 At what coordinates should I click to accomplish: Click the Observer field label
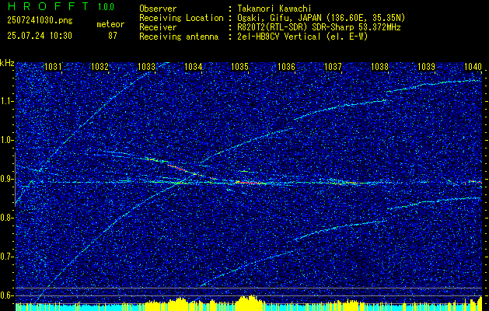(158, 9)
